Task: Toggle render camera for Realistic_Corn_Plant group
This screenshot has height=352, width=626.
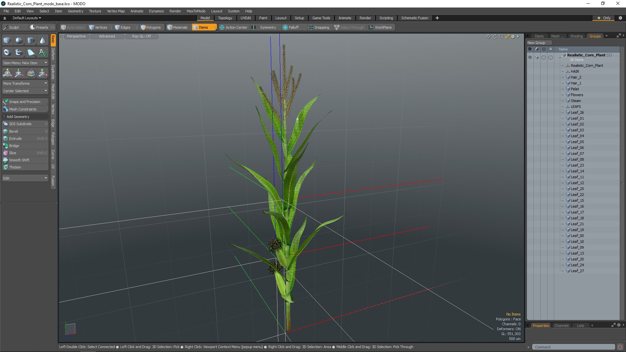Action: (x=537, y=57)
